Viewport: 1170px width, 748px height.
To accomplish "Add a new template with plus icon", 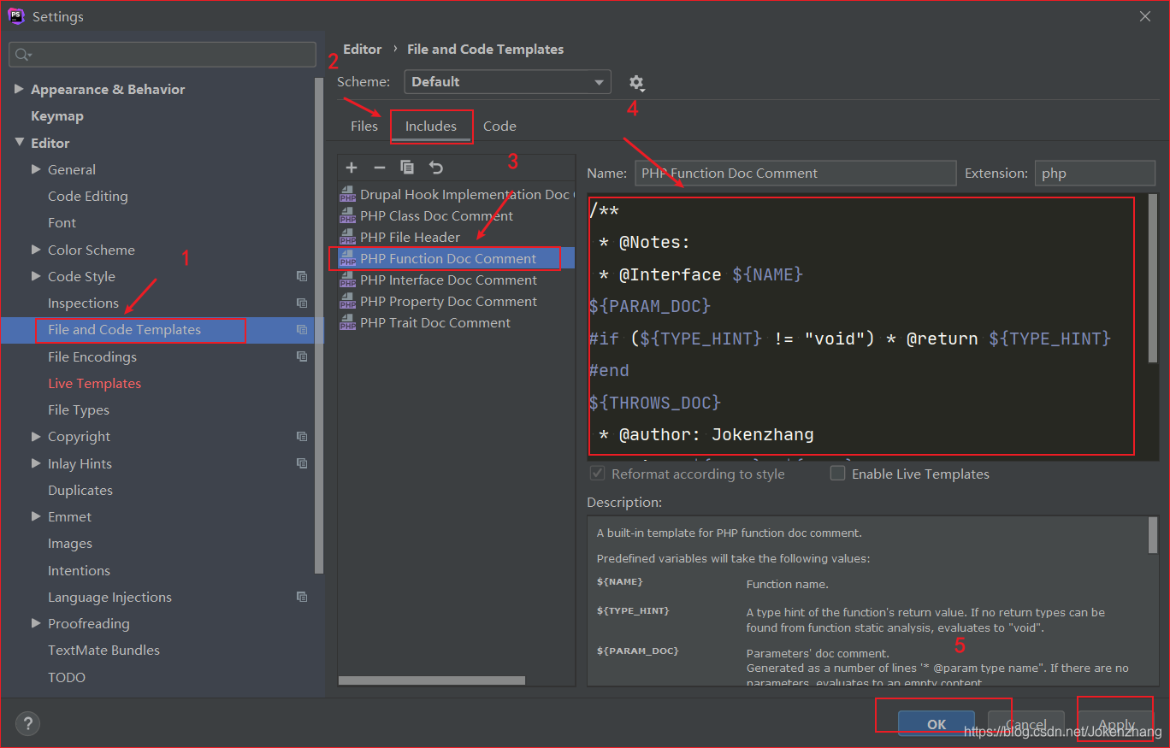I will [352, 168].
